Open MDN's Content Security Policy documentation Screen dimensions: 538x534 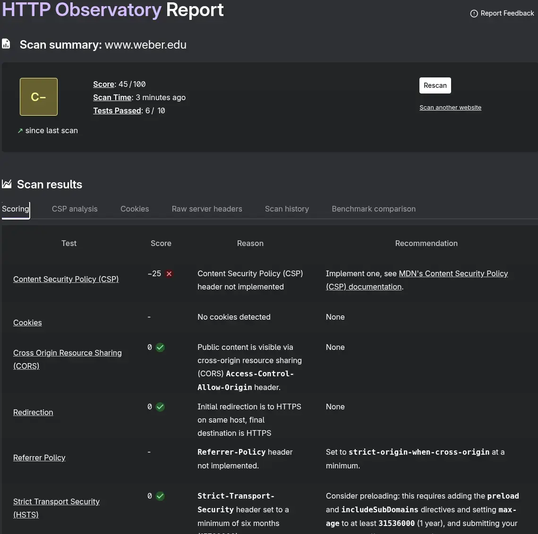click(453, 273)
